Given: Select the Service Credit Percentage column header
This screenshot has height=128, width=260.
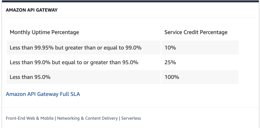Looking at the screenshot, I should pyautogui.click(x=196, y=32).
